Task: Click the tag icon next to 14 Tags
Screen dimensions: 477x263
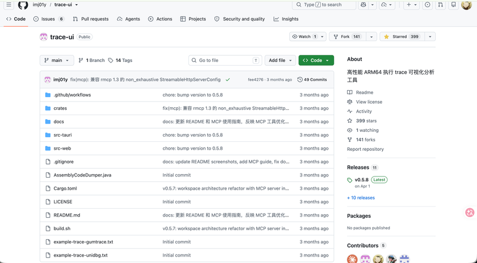Action: (111, 60)
